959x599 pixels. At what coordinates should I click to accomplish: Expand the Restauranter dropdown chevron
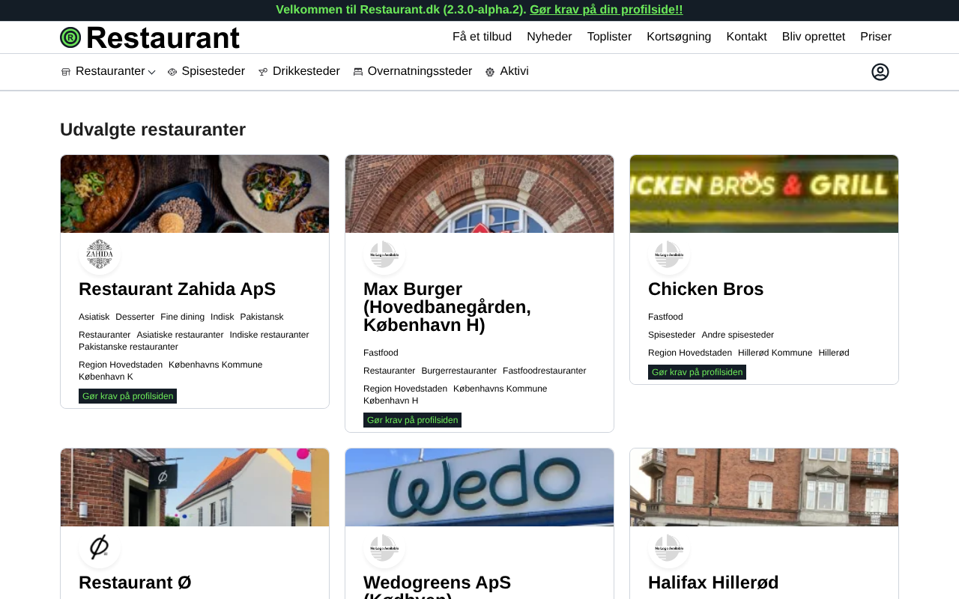(x=152, y=72)
